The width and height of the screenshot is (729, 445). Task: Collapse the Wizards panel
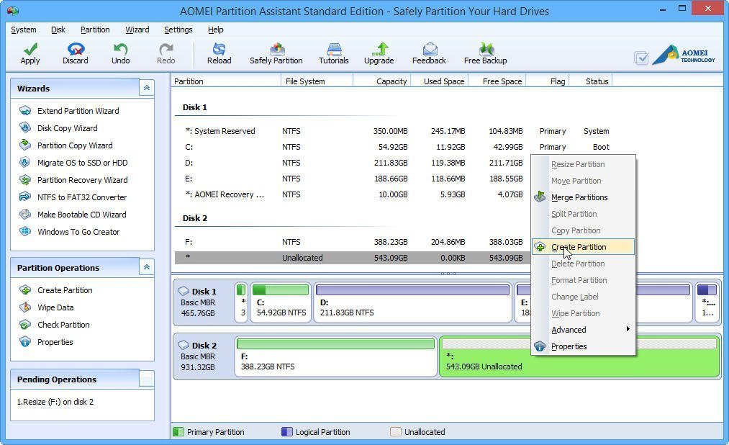coord(147,88)
